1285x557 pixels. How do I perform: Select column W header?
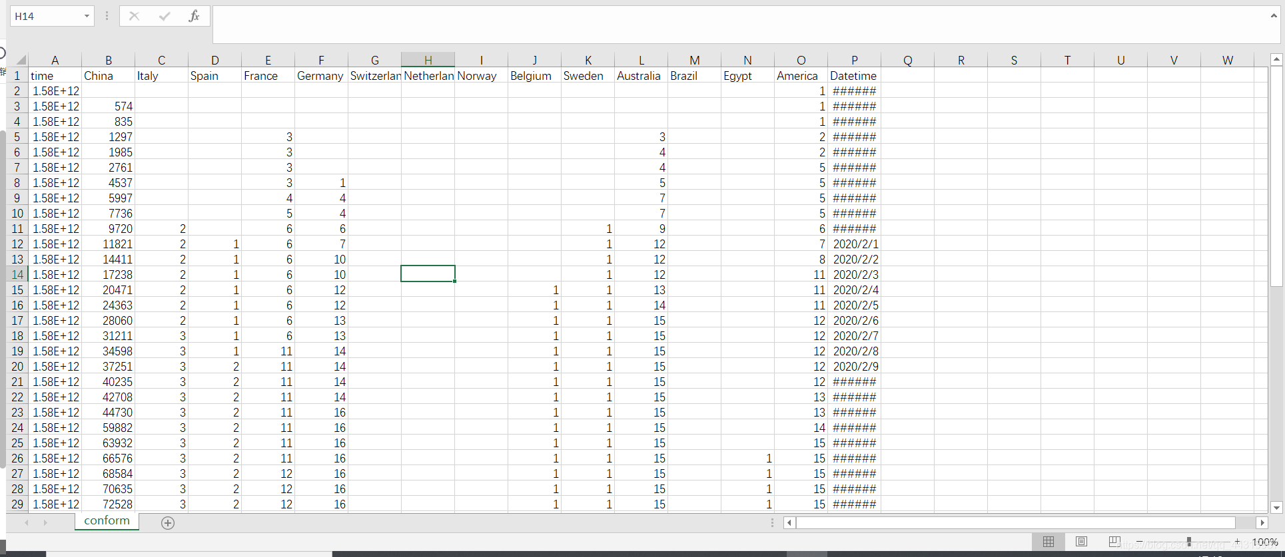coord(1227,60)
